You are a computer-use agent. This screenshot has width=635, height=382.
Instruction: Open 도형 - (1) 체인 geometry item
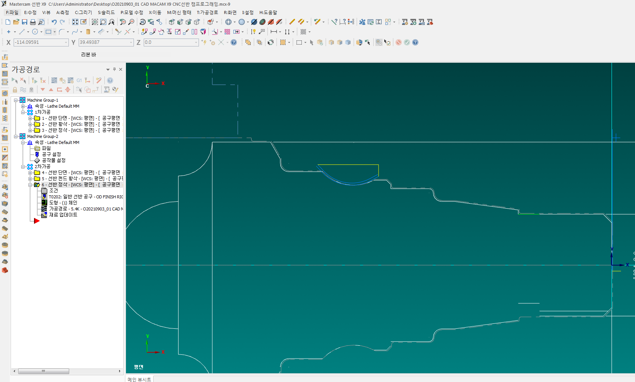point(63,203)
